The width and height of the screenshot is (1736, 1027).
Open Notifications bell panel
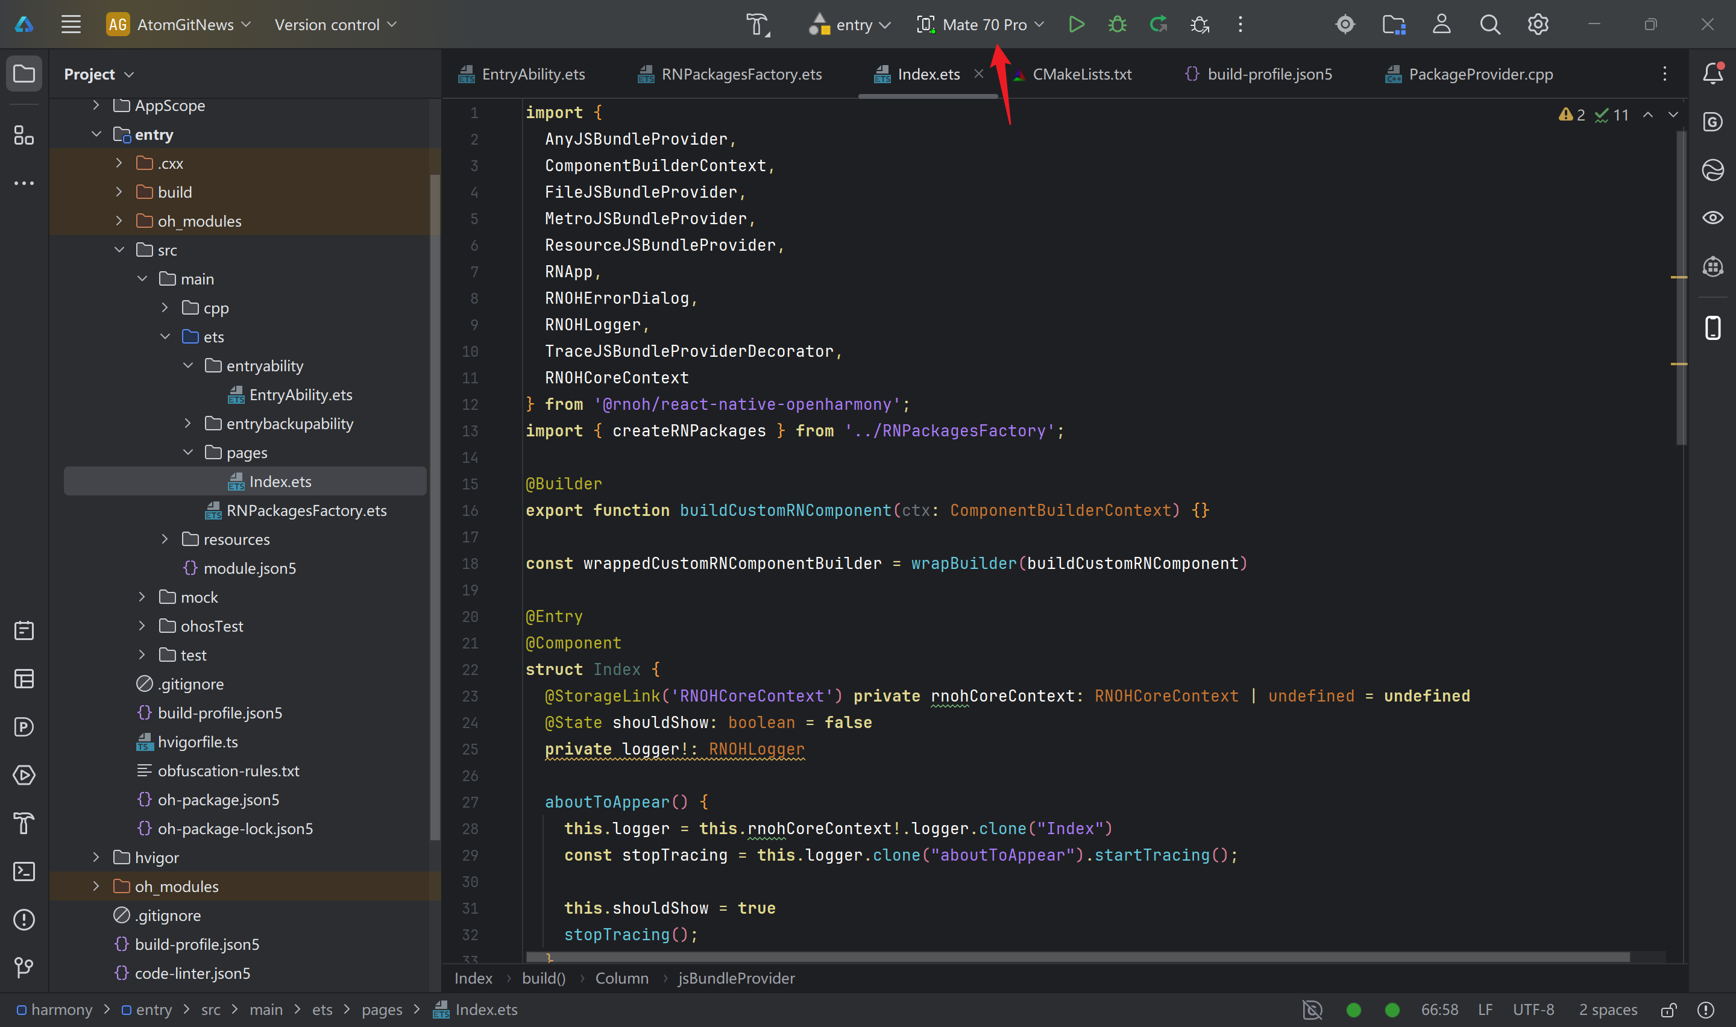tap(1712, 74)
